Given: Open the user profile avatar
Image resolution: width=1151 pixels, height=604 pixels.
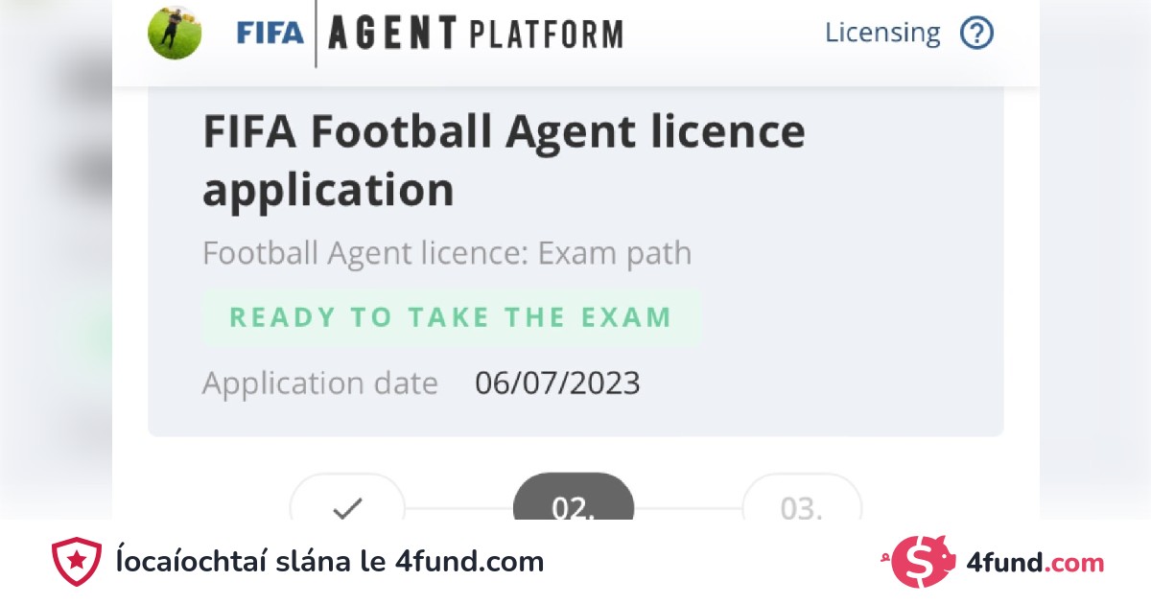Looking at the screenshot, I should (175, 33).
